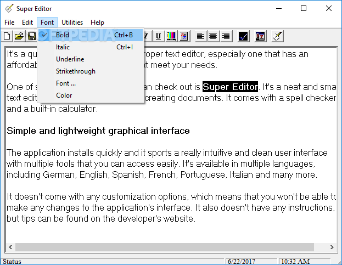Close the Super Editor window
Viewport: 342px width, 265px height.
[x=329, y=8]
